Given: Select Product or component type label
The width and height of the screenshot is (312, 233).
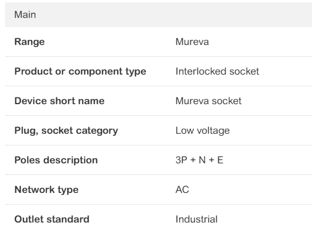Looking at the screenshot, I should click(x=80, y=72).
